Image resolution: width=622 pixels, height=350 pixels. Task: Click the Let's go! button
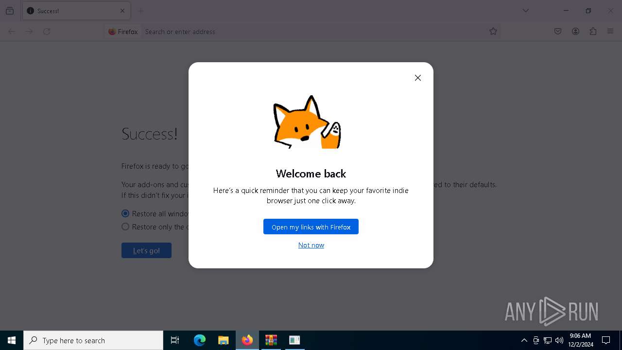(x=146, y=250)
